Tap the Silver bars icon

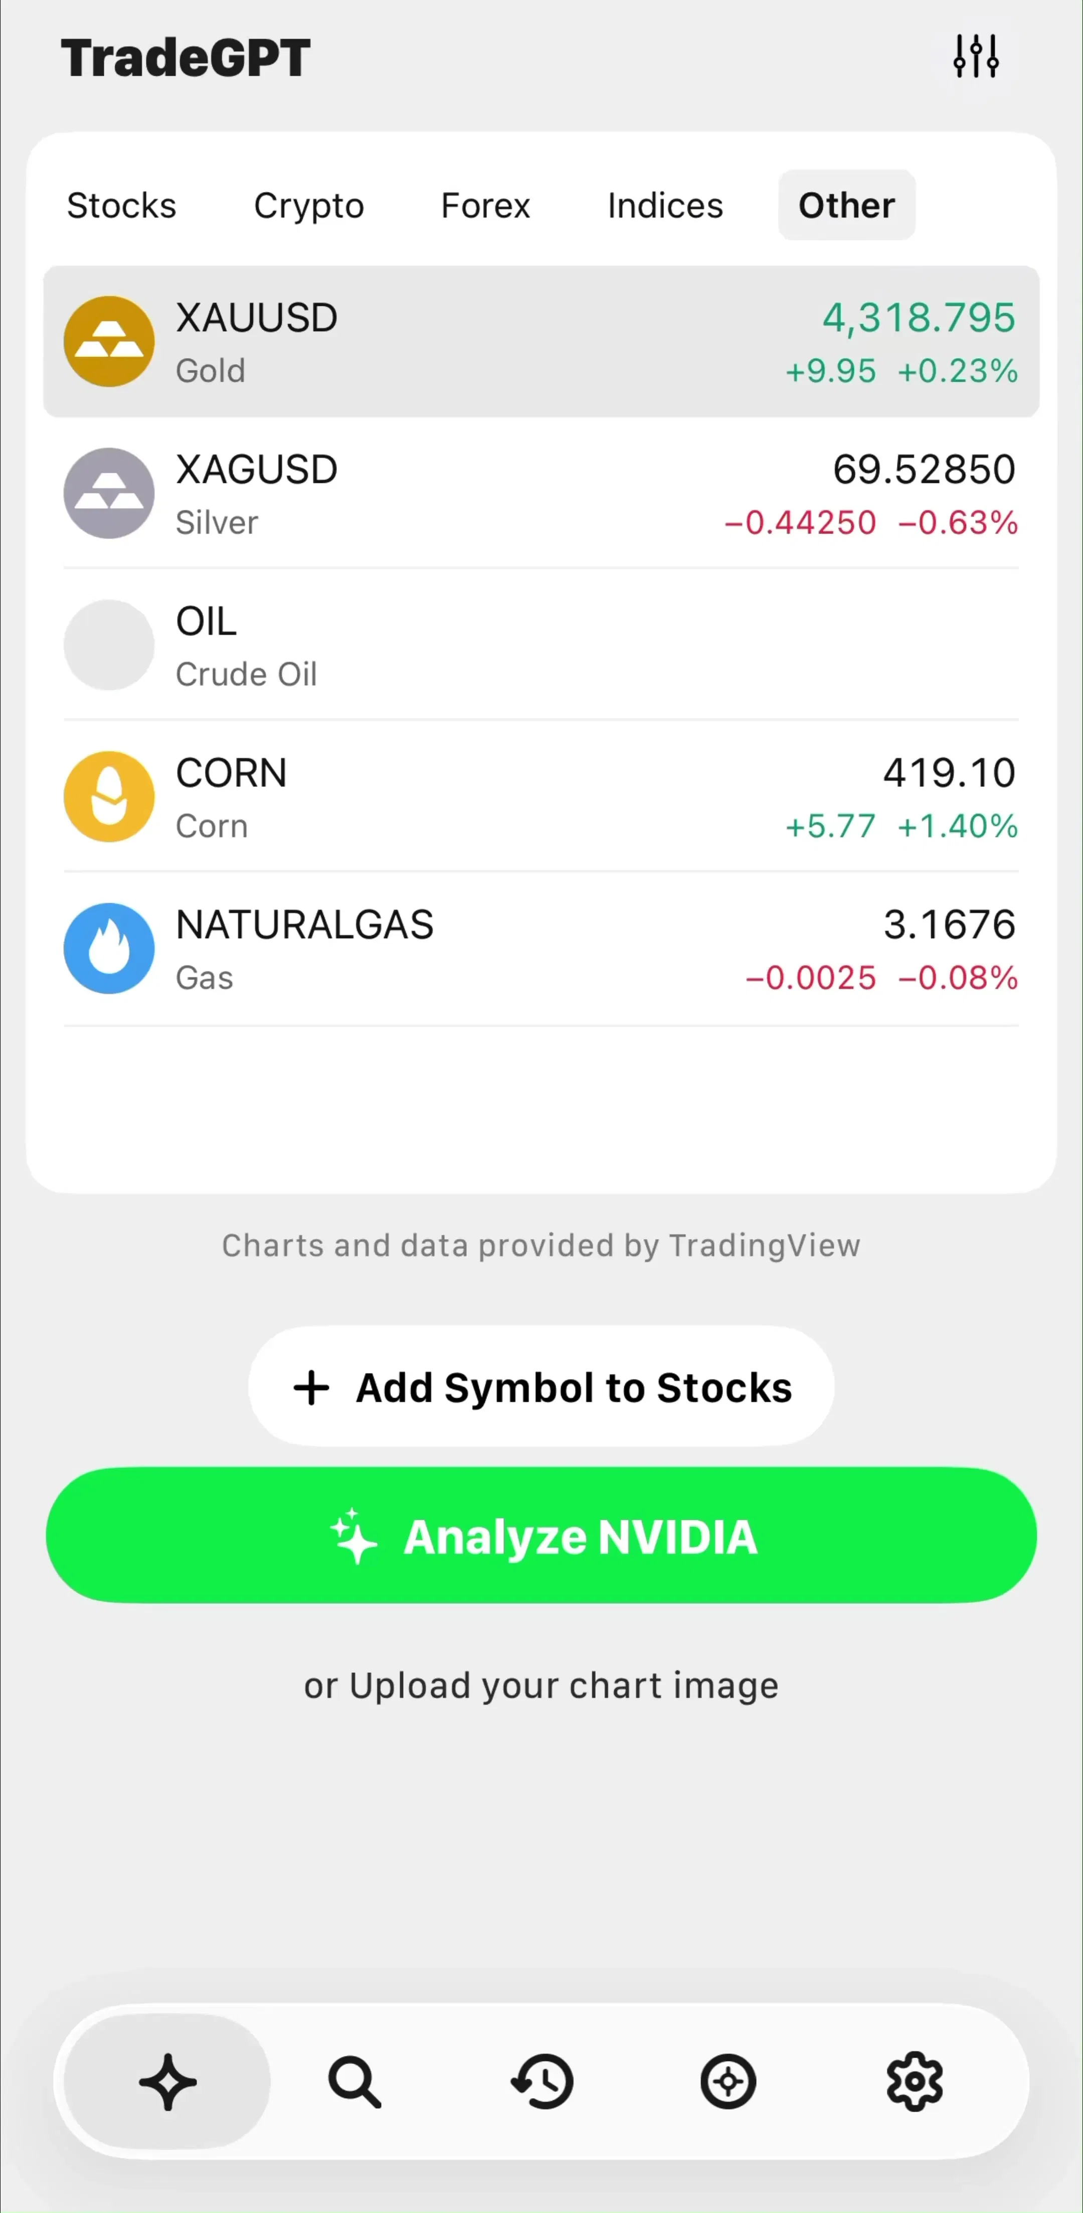coord(109,493)
